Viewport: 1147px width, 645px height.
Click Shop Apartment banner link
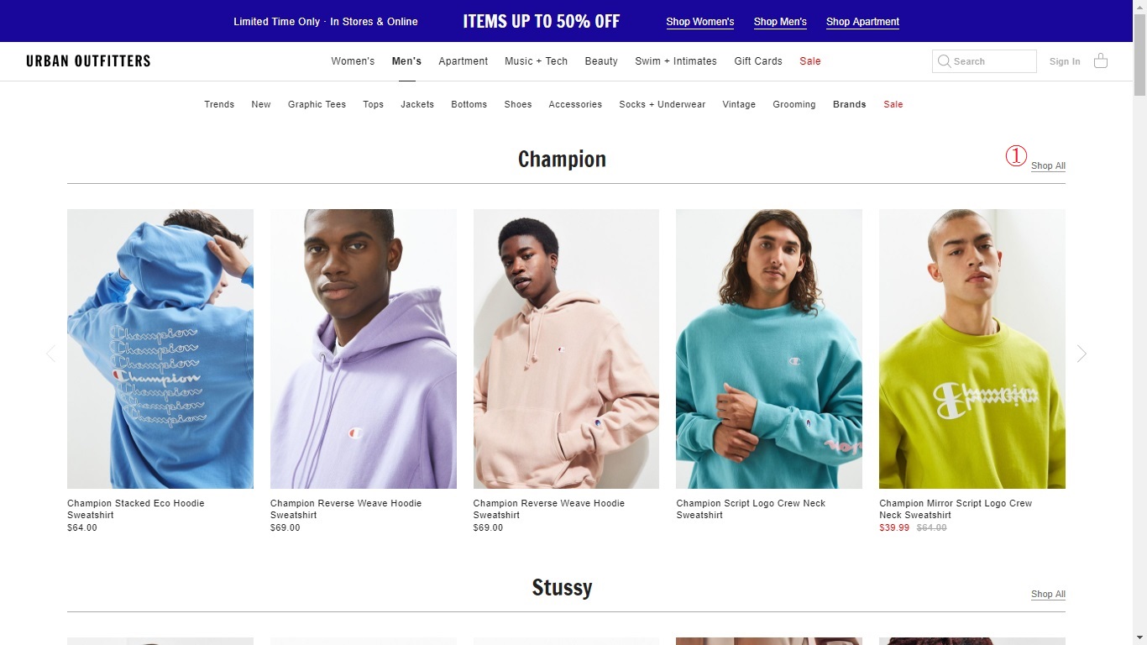pos(862,22)
